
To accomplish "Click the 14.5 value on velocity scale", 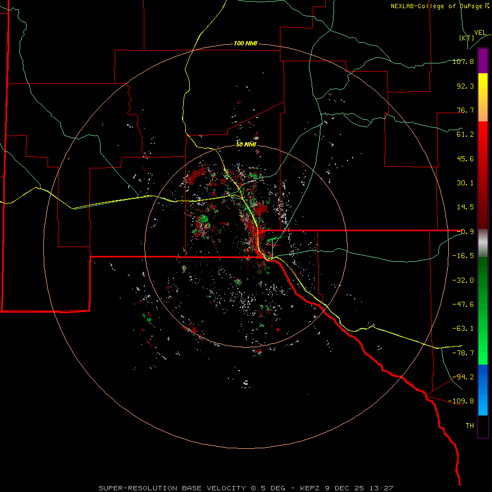I will 465,207.
